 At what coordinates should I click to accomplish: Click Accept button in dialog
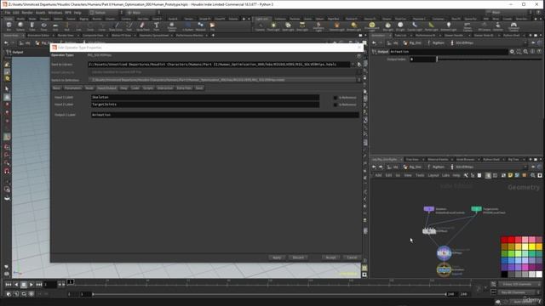pyautogui.click(x=331, y=258)
